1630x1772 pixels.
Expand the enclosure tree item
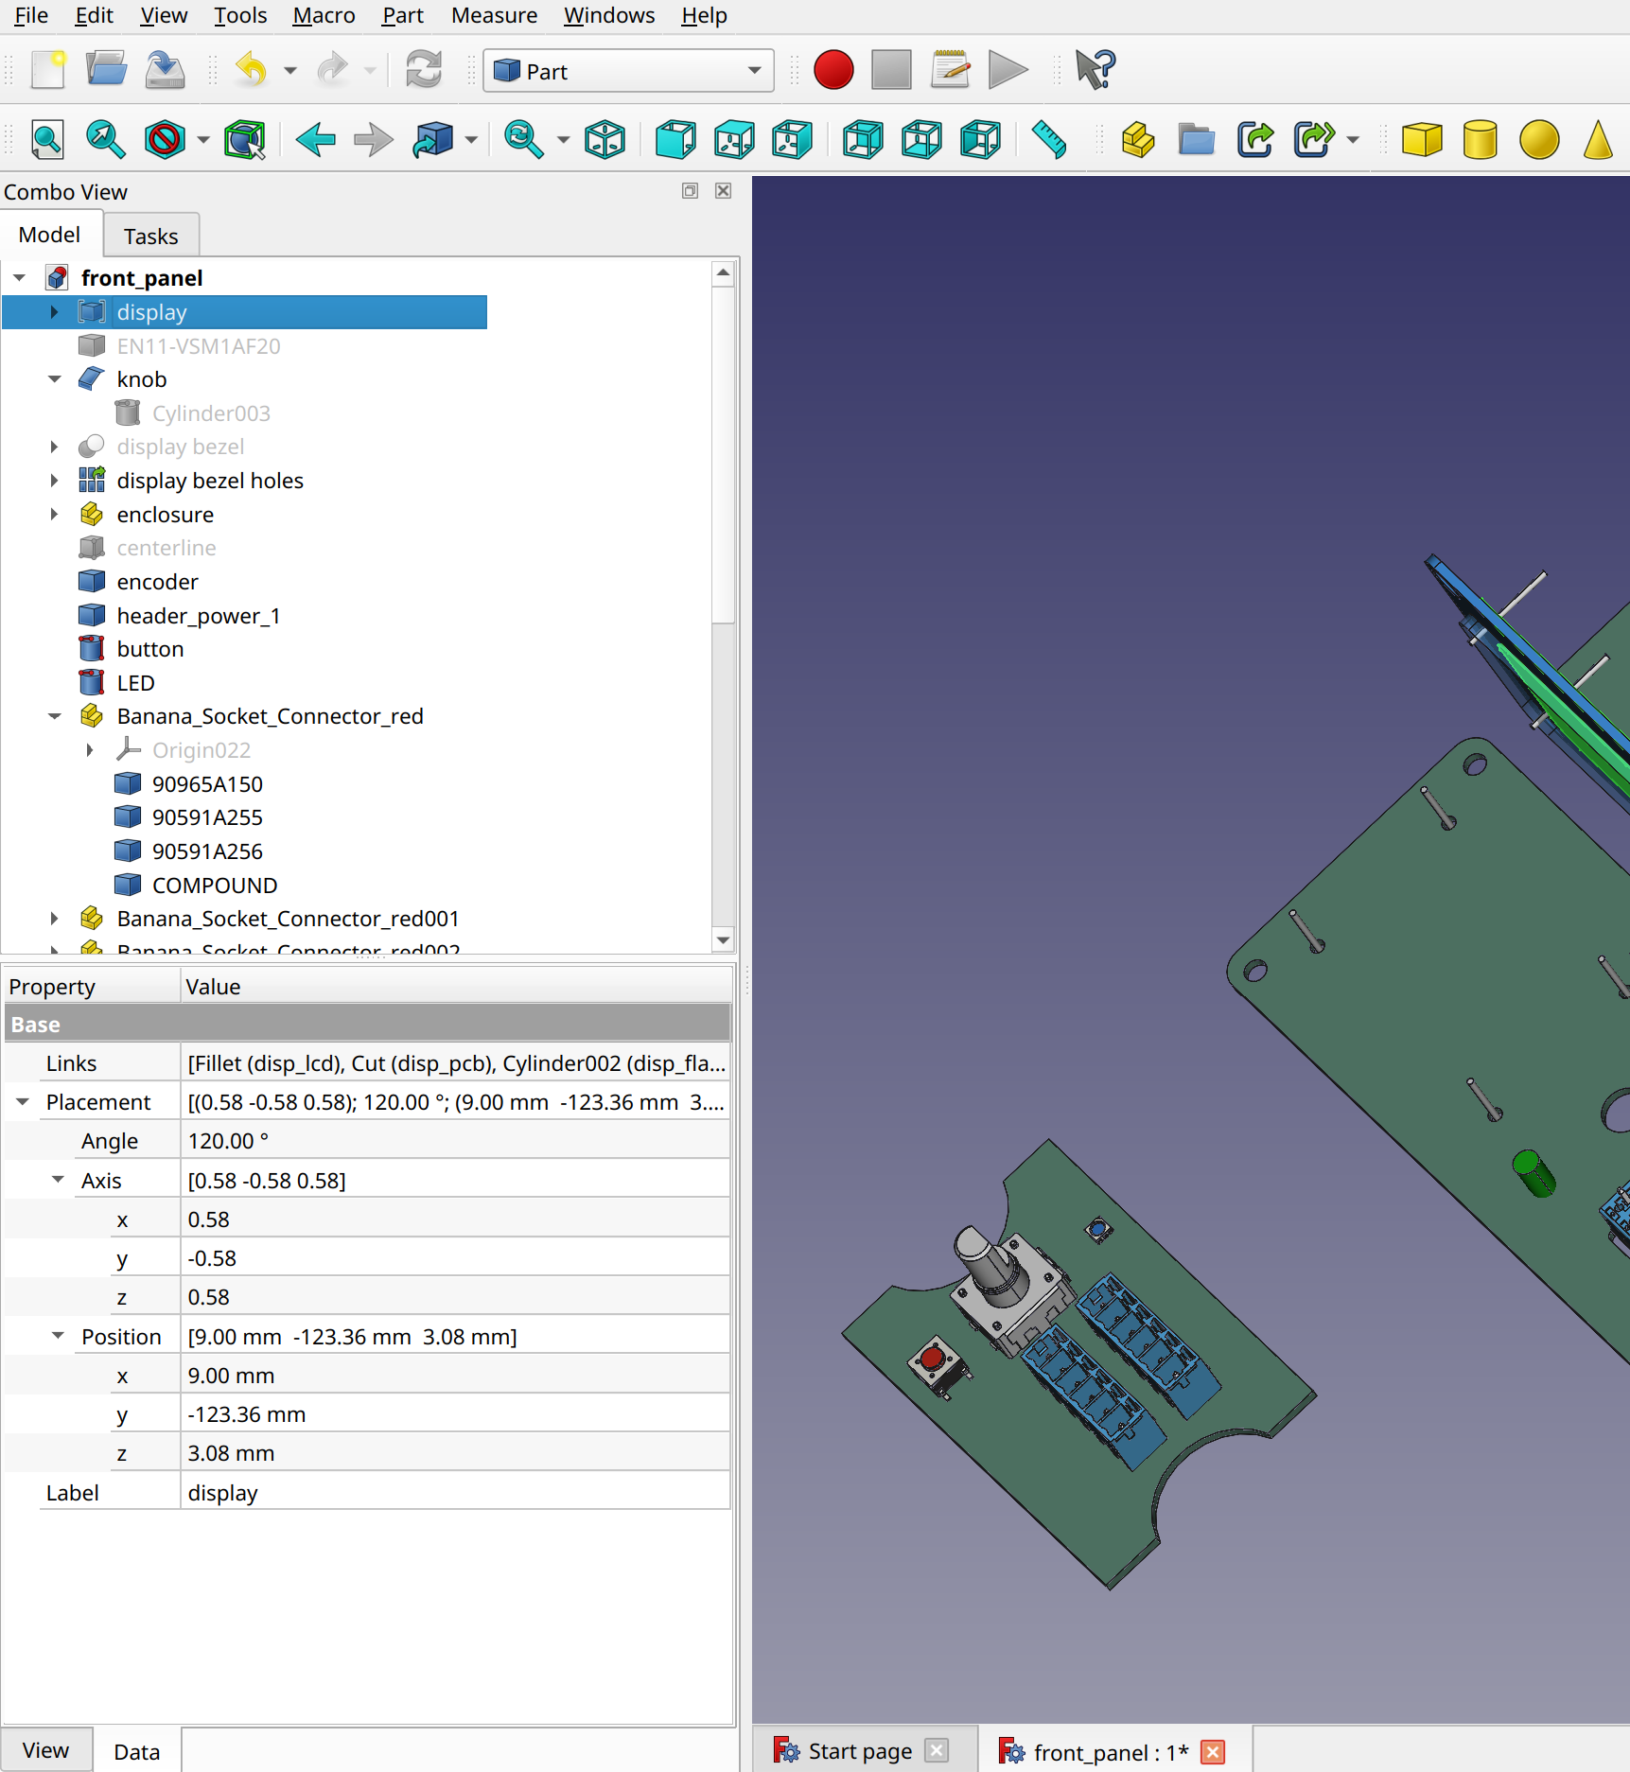pos(54,515)
